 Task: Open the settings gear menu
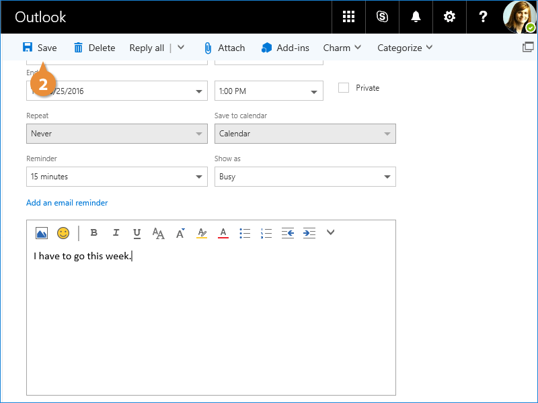pos(450,17)
